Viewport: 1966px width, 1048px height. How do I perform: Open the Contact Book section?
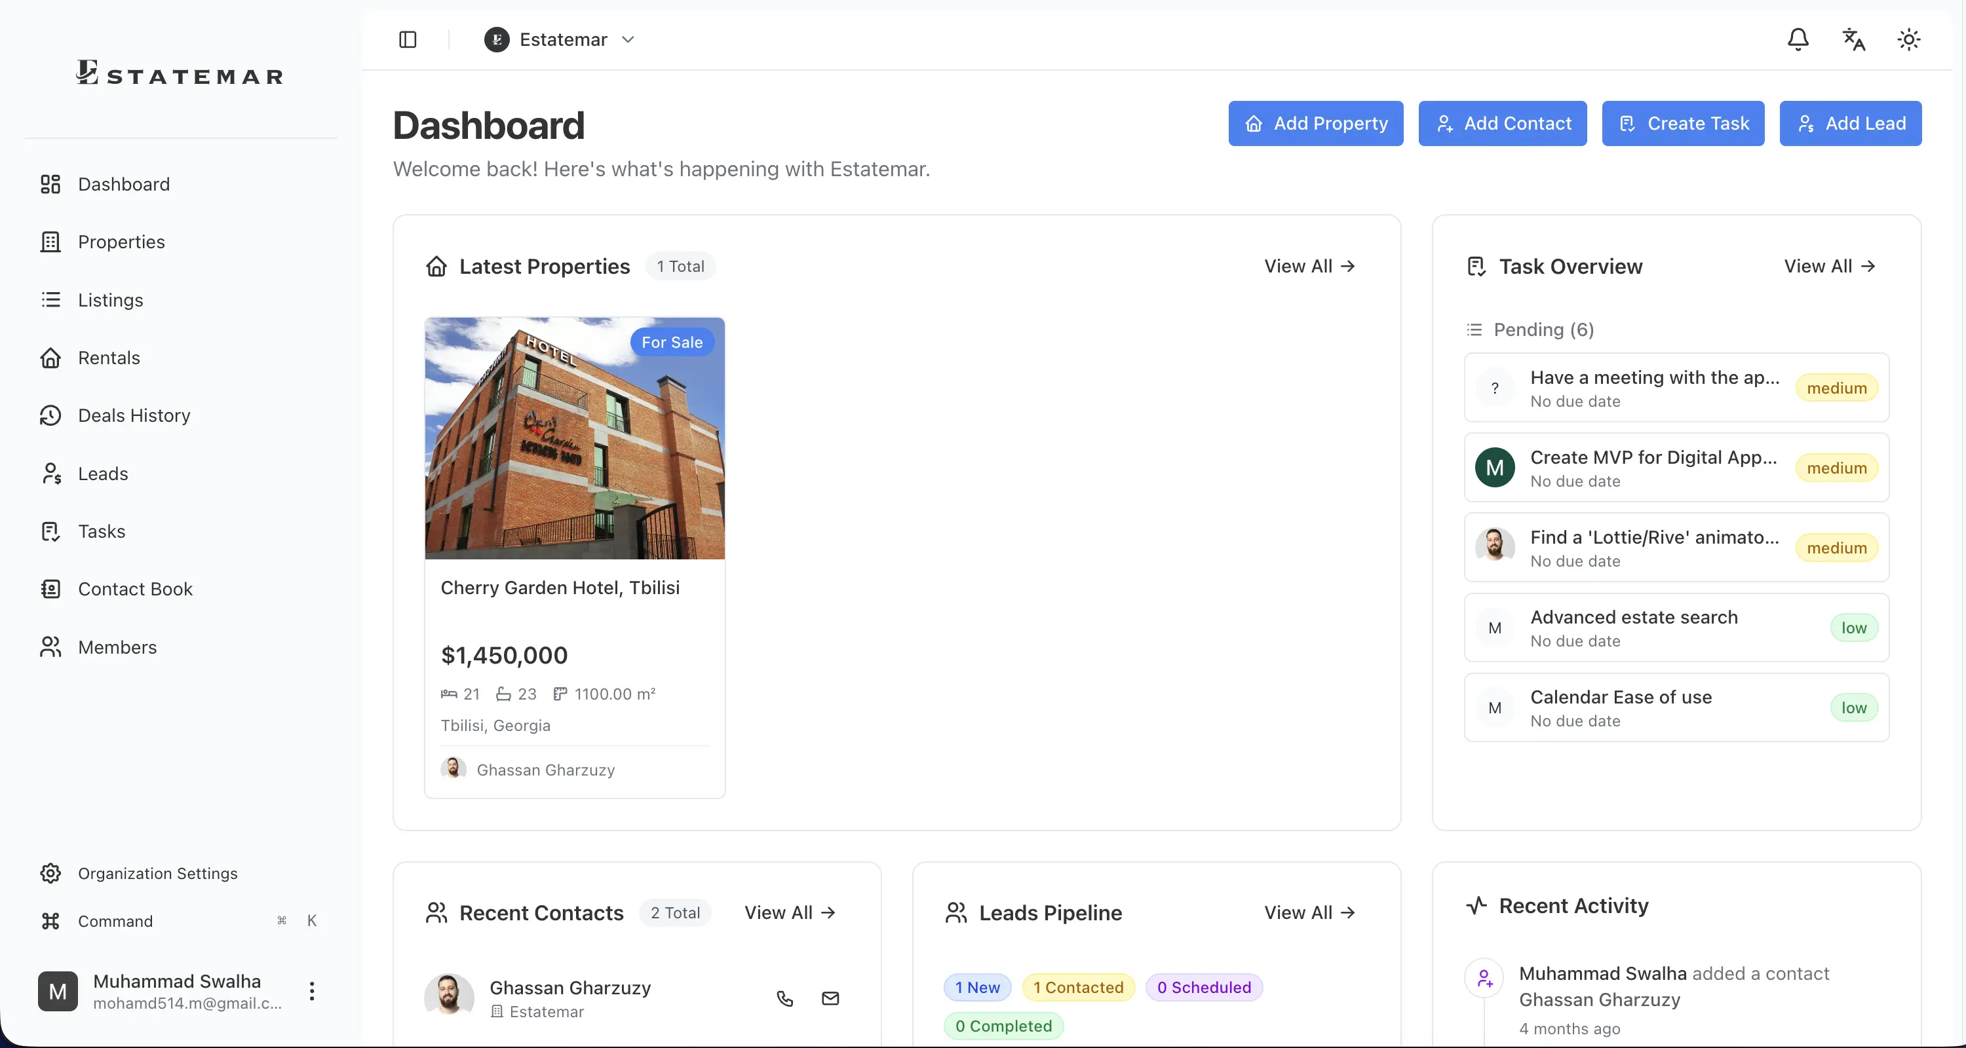135,589
